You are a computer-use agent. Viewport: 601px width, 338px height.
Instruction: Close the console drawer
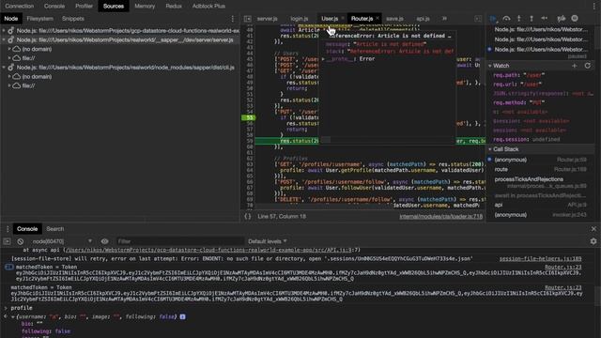pos(593,229)
